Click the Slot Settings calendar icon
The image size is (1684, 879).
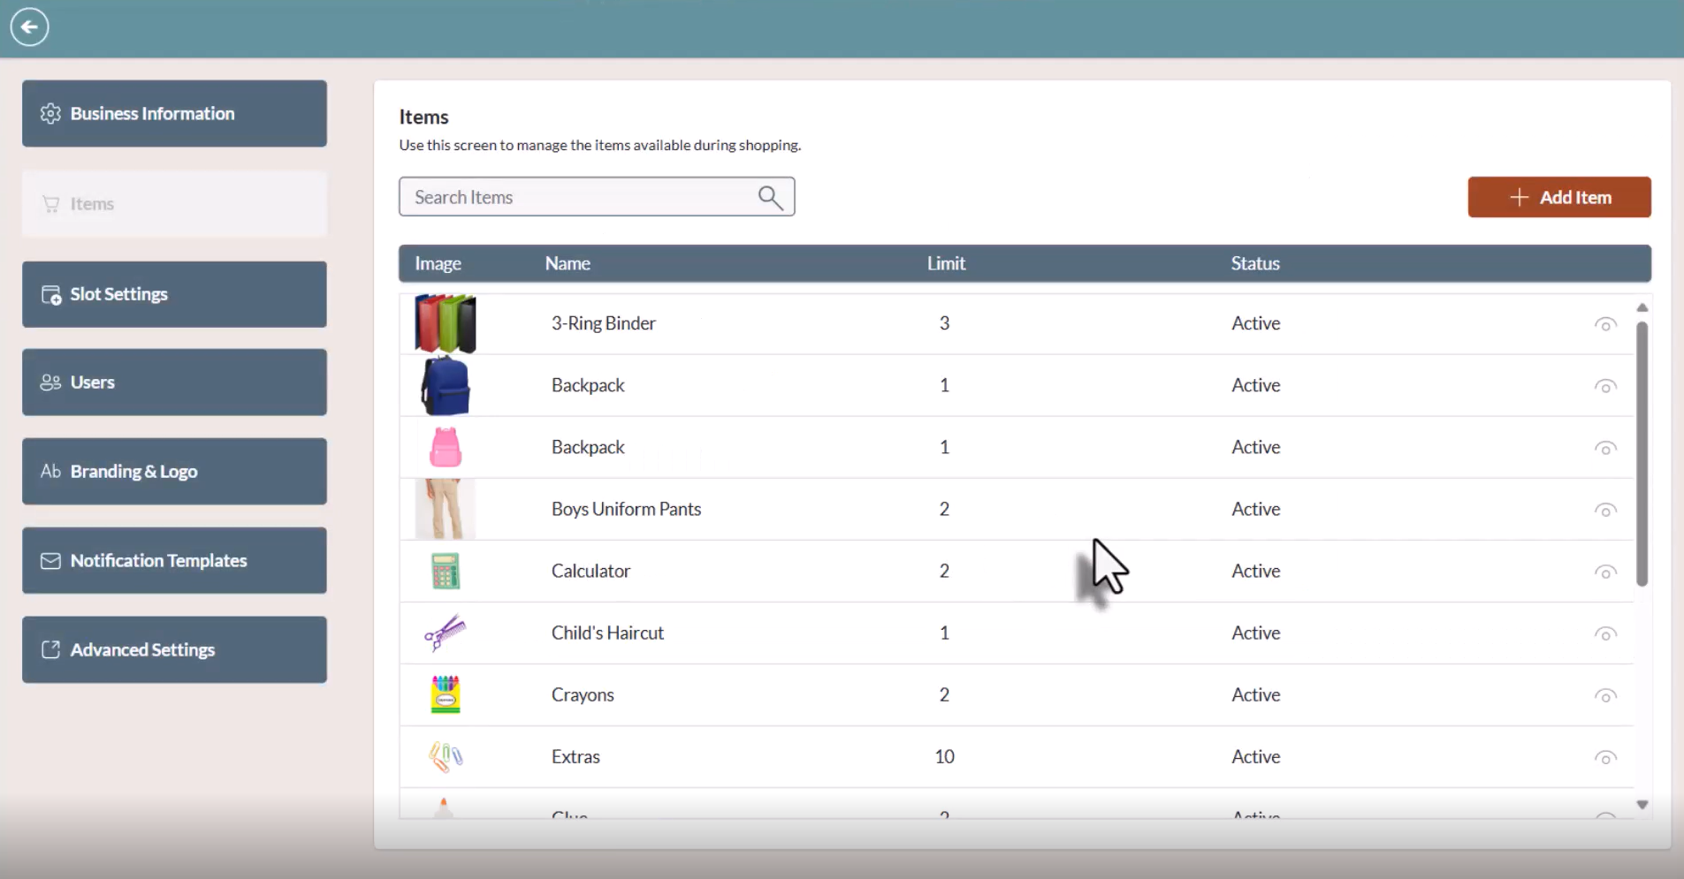tap(50, 294)
